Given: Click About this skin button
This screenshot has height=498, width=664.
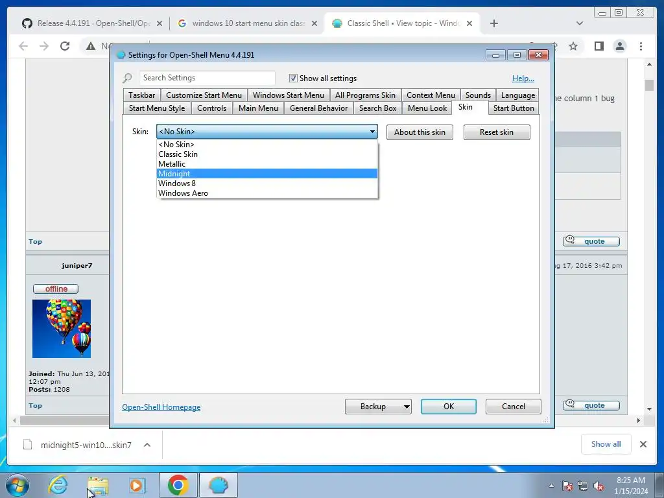Looking at the screenshot, I should (420, 132).
